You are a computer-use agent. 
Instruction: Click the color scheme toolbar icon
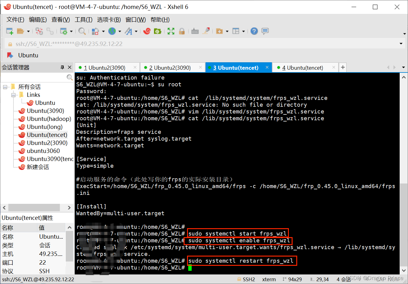pyautogui.click(x=96, y=31)
